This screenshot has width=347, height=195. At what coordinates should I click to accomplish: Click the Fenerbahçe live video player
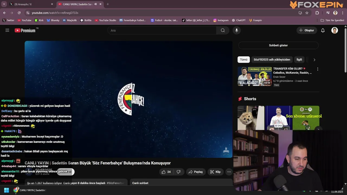(128, 99)
